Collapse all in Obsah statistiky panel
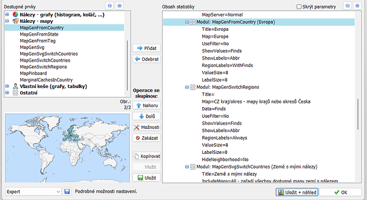This screenshot has height=200, width=367. pos(347,6)
